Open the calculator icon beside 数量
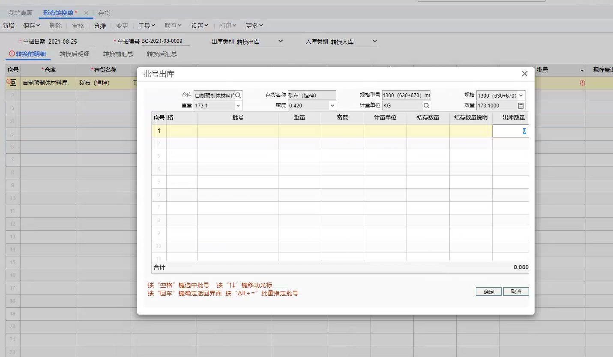 coord(521,106)
